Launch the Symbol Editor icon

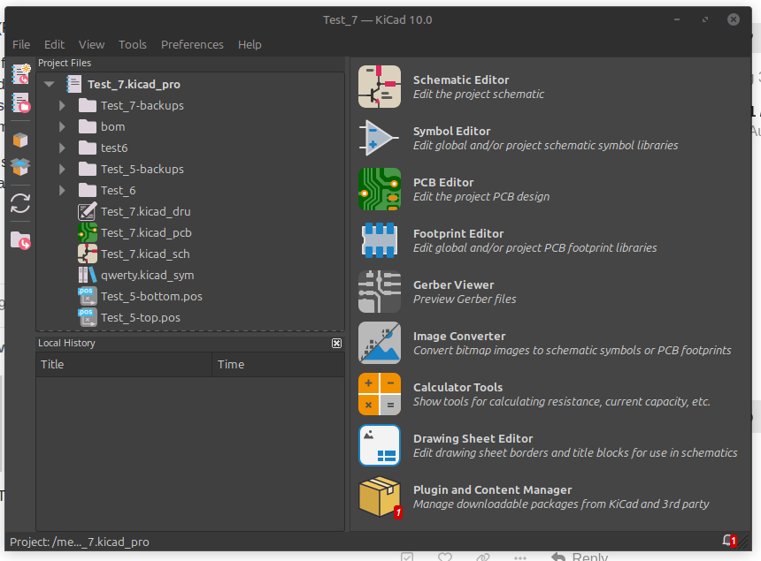pyautogui.click(x=380, y=138)
